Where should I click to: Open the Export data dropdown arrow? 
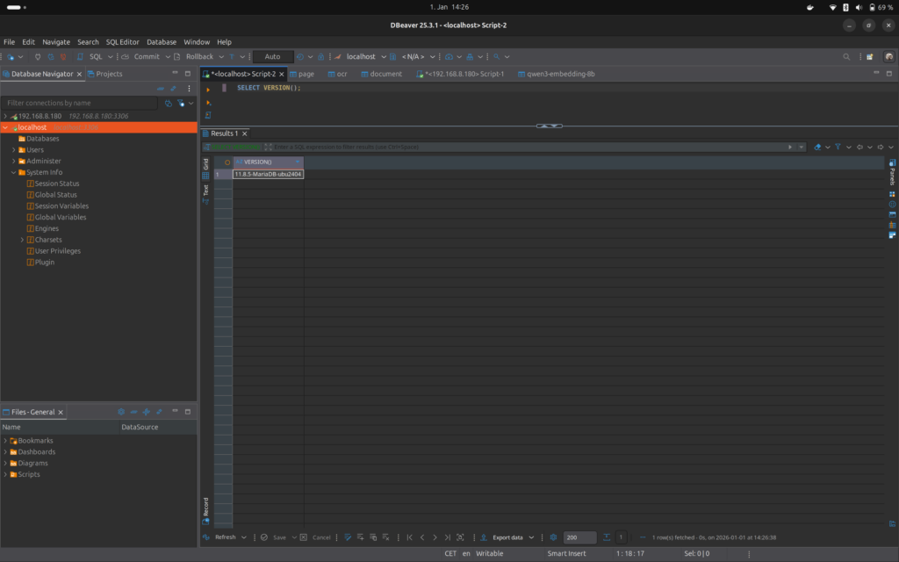529,537
